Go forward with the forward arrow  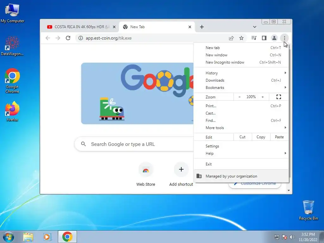click(58, 38)
